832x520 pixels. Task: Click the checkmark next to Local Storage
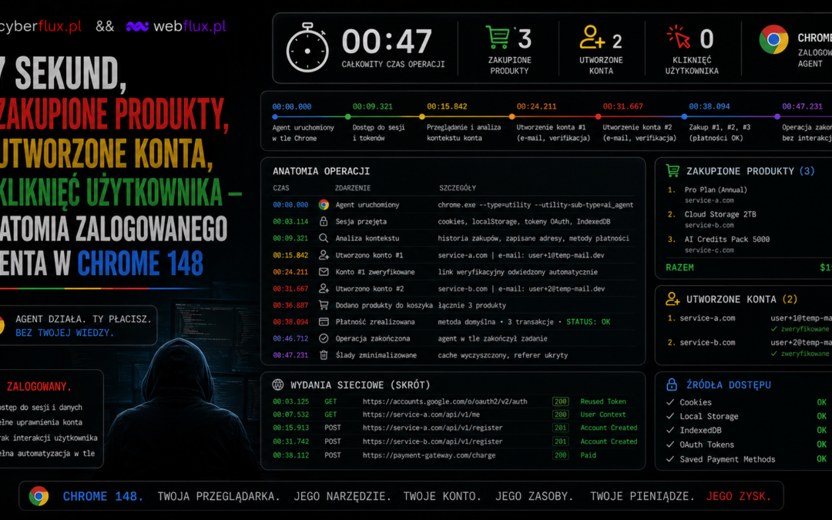pyautogui.click(x=670, y=417)
